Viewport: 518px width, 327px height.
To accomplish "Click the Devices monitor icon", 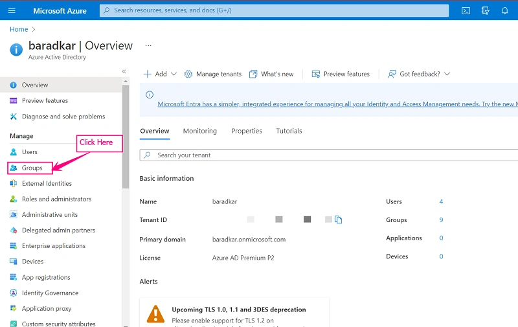I will [13, 261].
